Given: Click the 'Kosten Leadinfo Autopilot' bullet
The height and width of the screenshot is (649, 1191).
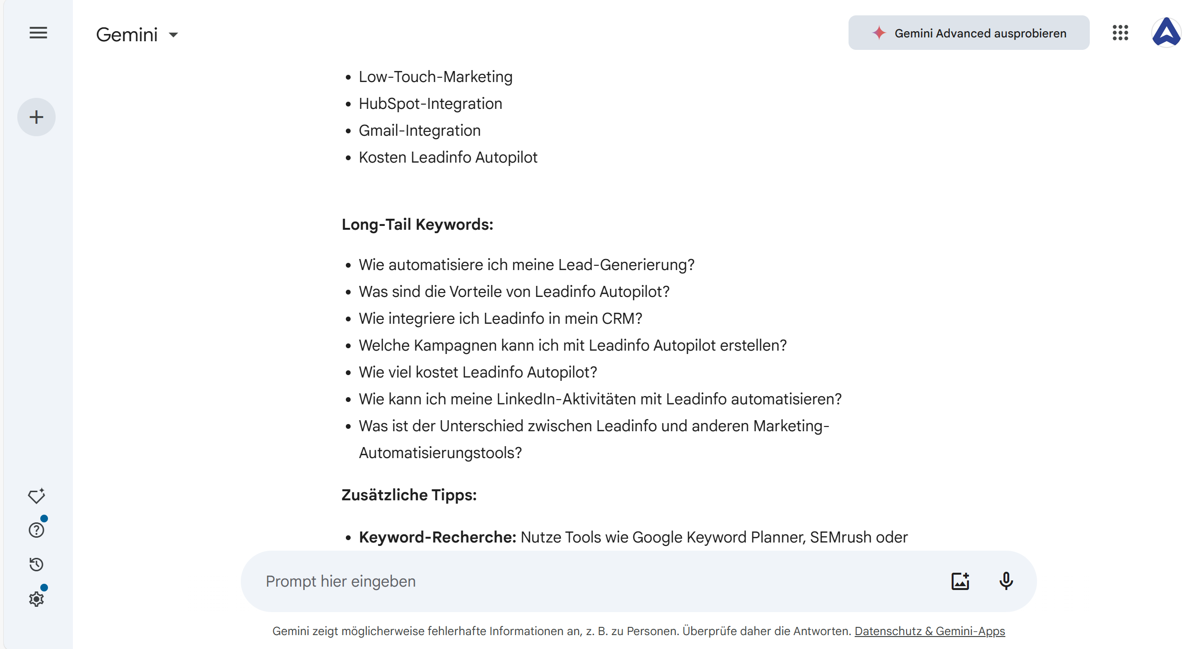Looking at the screenshot, I should click(x=448, y=157).
